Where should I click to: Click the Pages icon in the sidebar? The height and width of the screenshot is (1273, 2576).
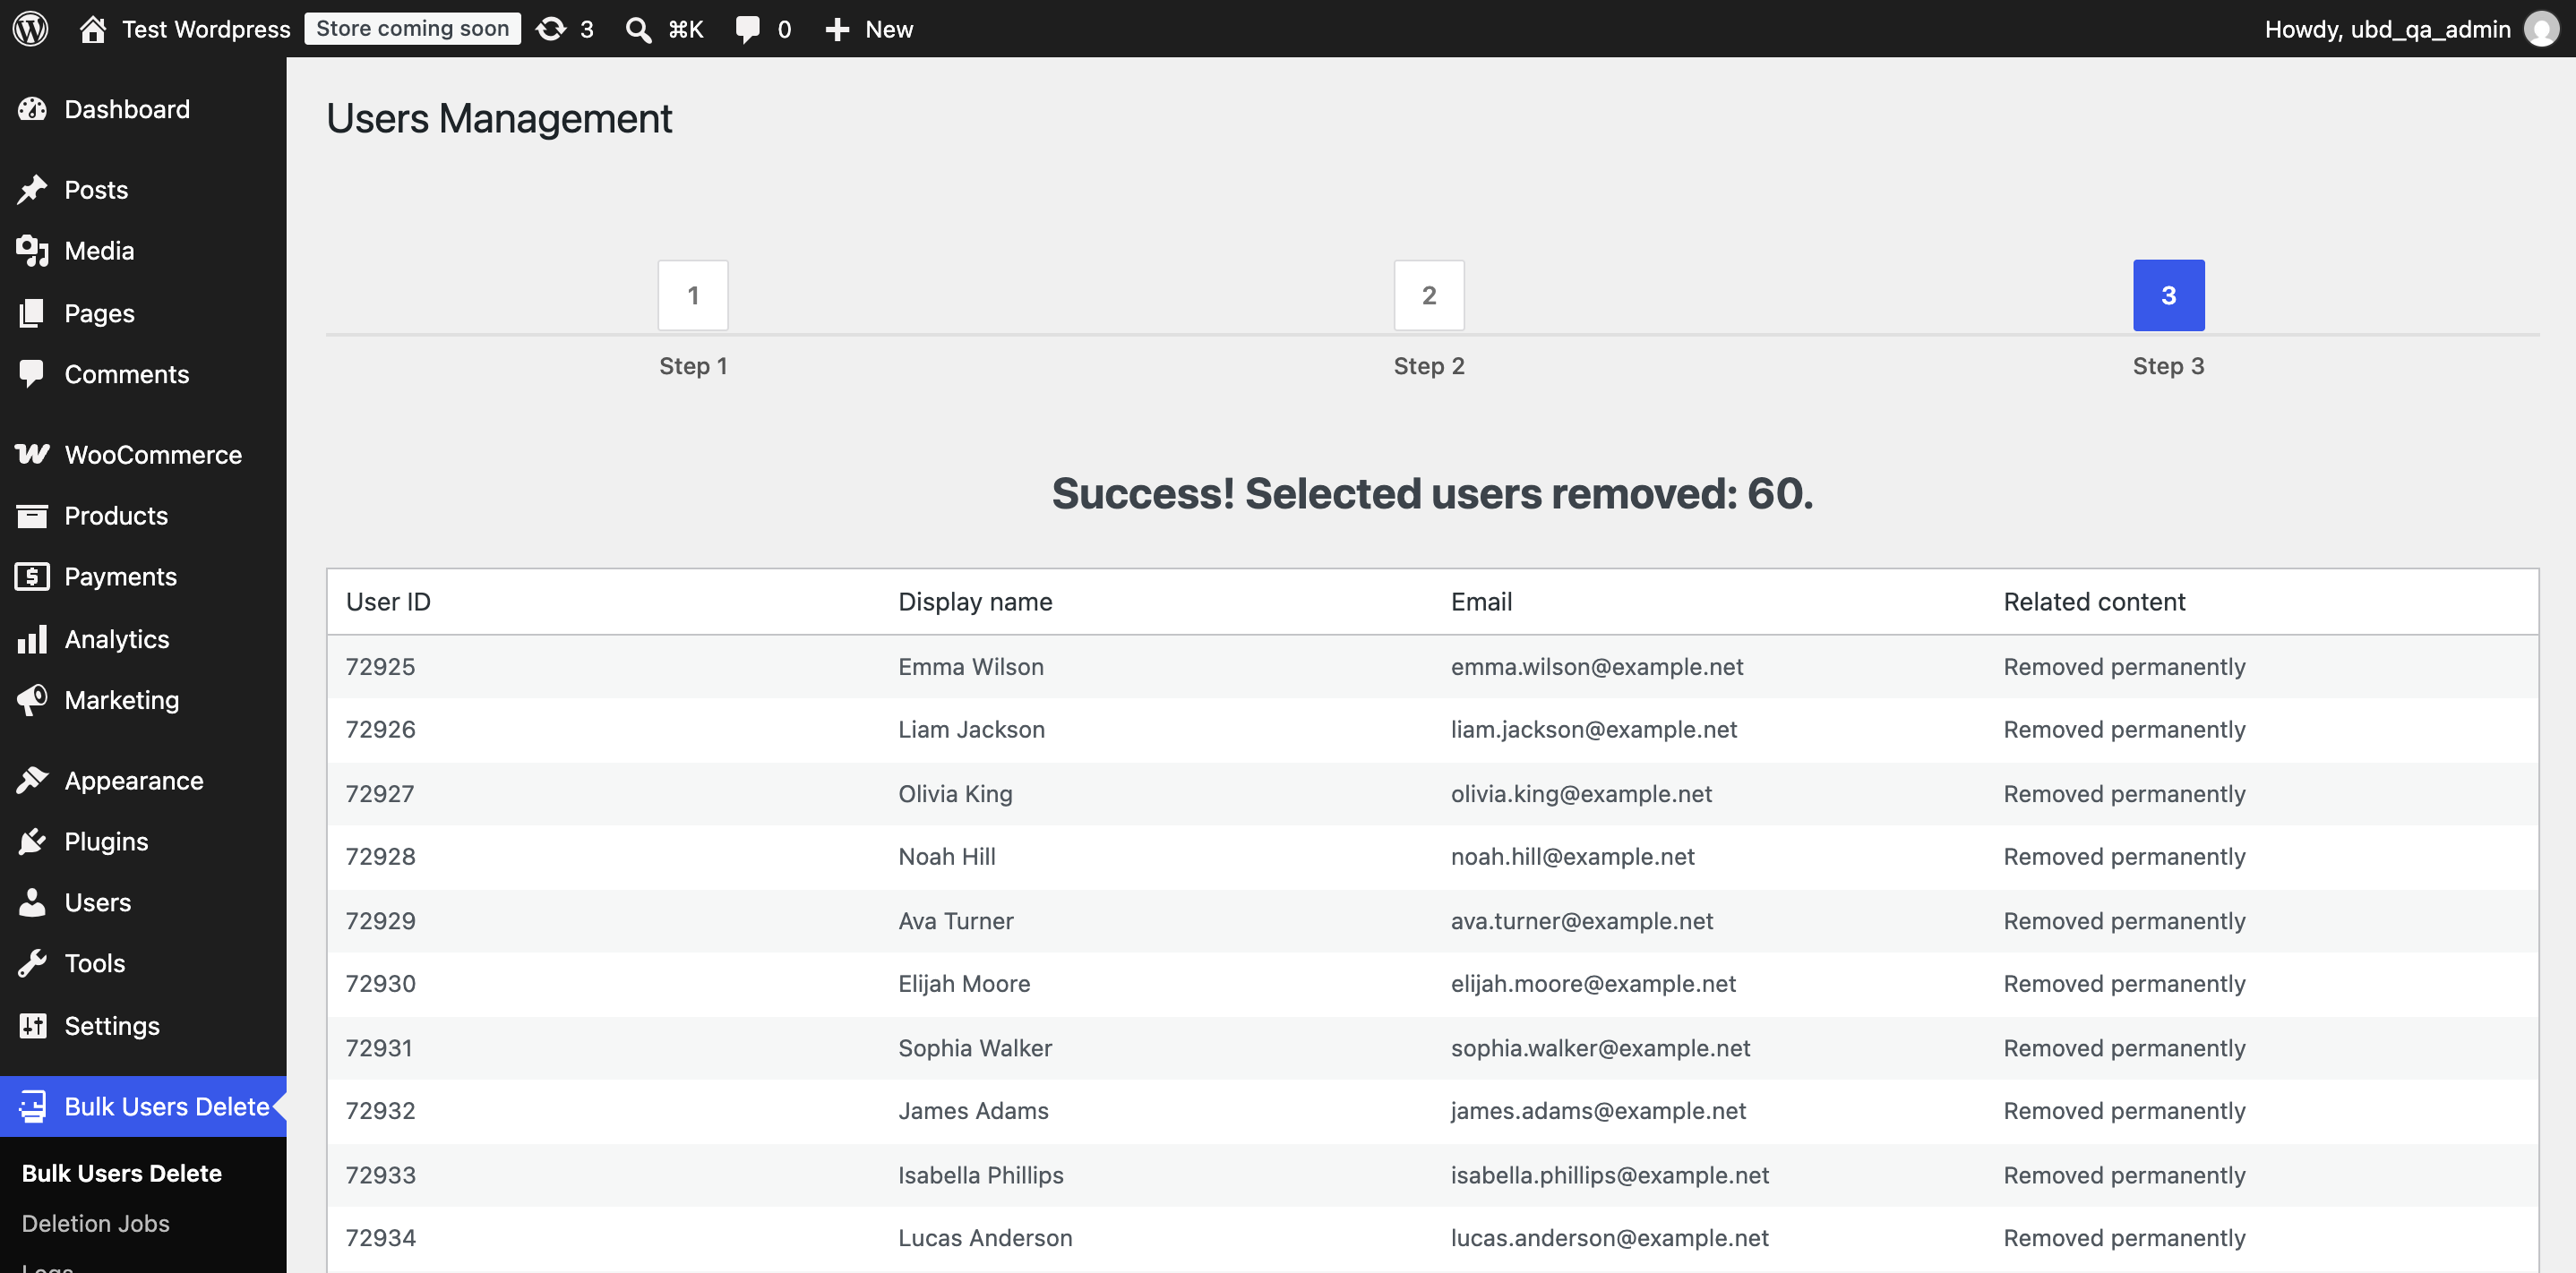pos(32,312)
